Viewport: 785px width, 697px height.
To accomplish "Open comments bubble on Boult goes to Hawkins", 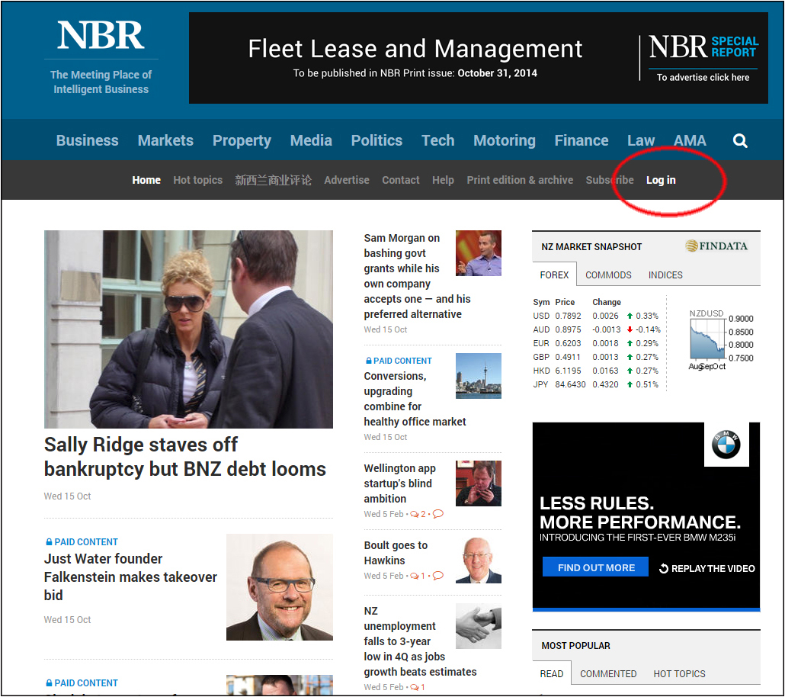I will (x=438, y=575).
